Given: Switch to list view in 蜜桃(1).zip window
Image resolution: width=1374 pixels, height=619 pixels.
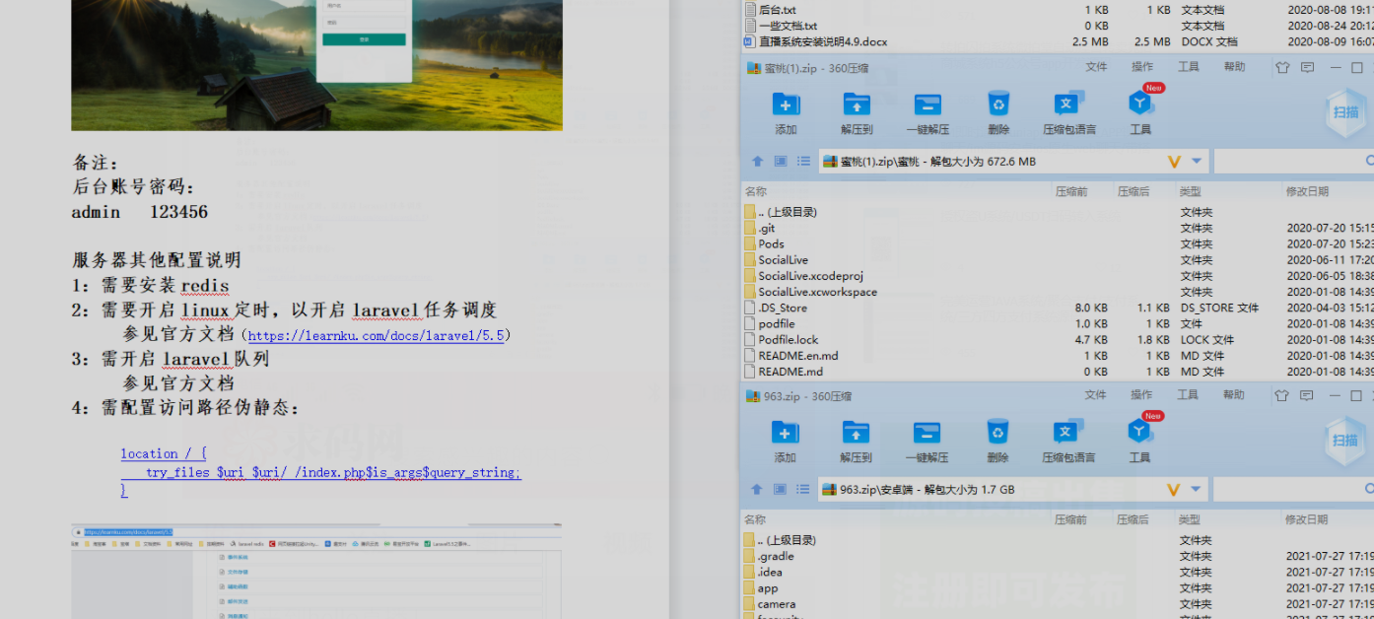Looking at the screenshot, I should click(x=803, y=162).
